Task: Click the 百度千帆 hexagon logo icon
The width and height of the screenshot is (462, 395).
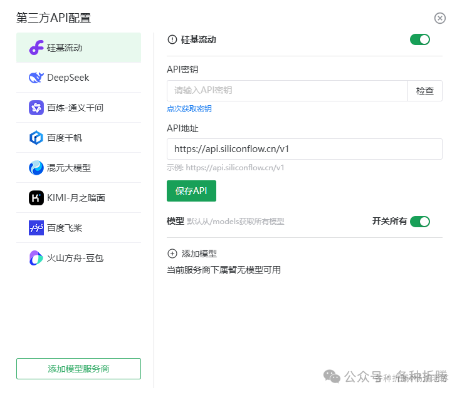Action: click(x=36, y=138)
